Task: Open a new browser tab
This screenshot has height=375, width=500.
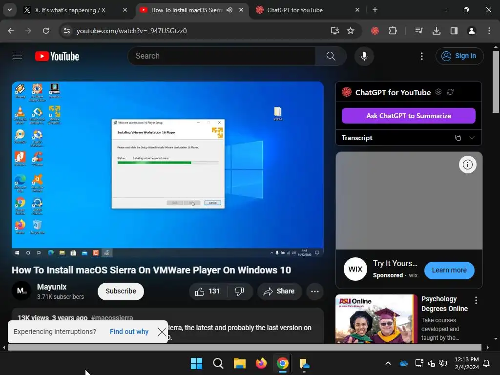Action: [x=375, y=10]
